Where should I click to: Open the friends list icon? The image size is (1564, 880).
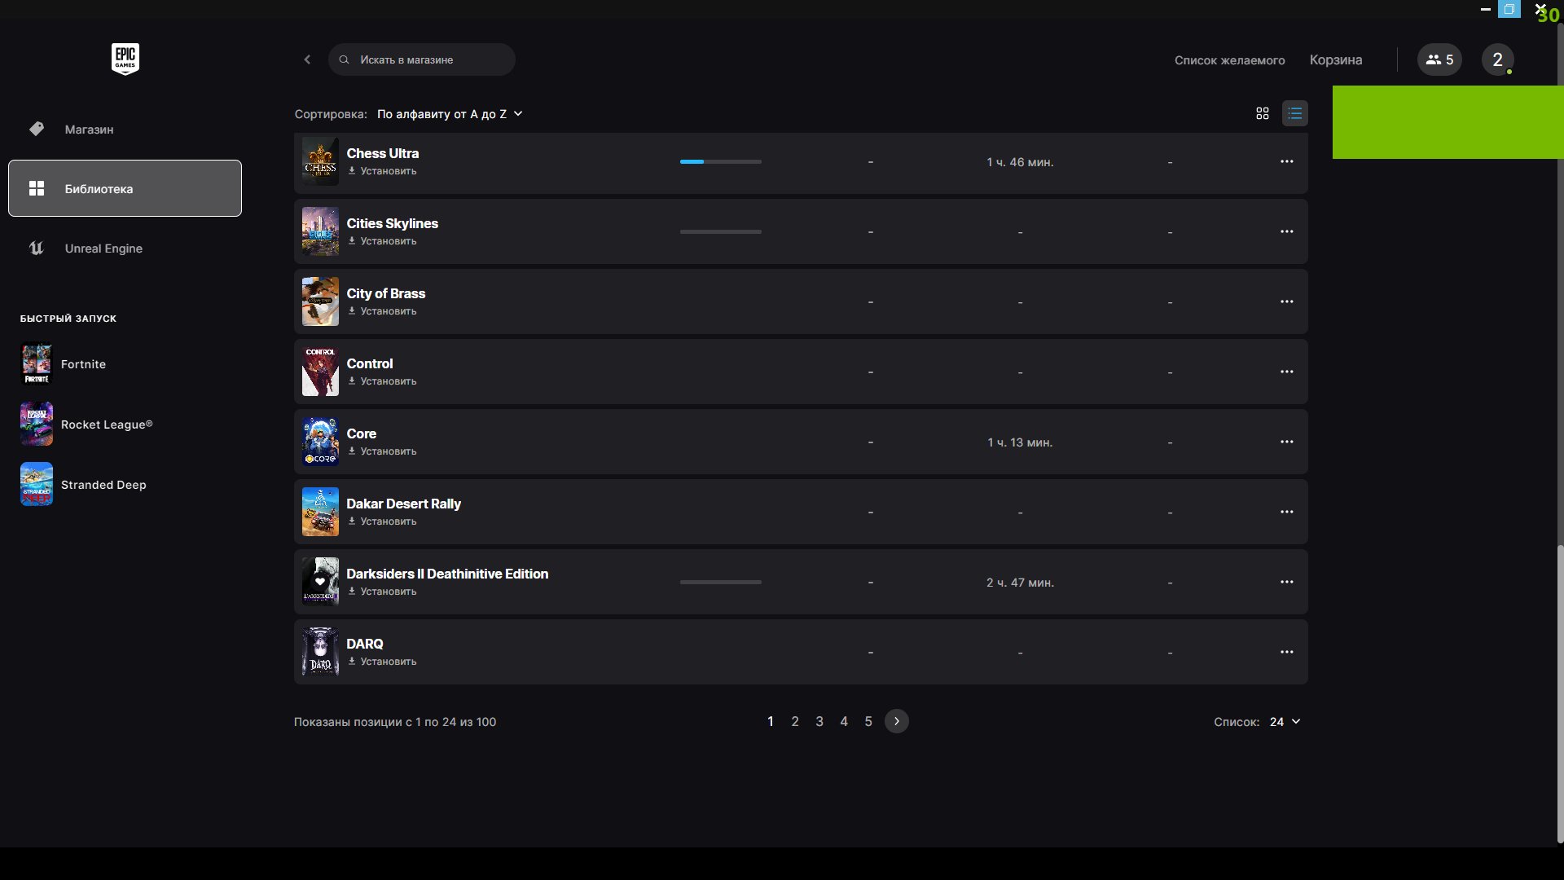tap(1439, 59)
